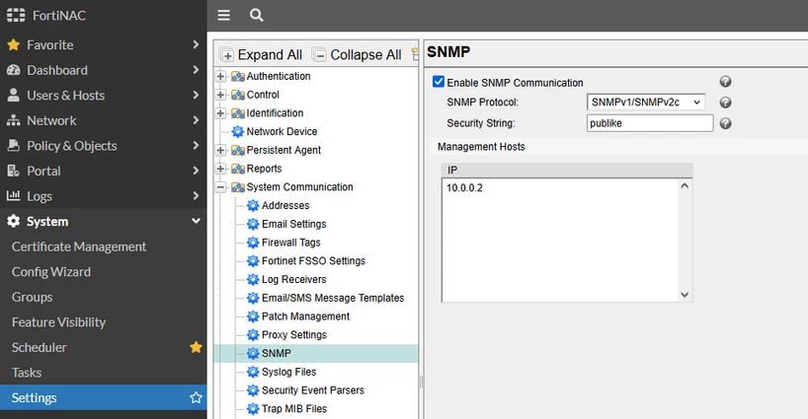Screen dimensions: 808x419
Task: Click help icon beside Security String
Action: tap(726, 123)
